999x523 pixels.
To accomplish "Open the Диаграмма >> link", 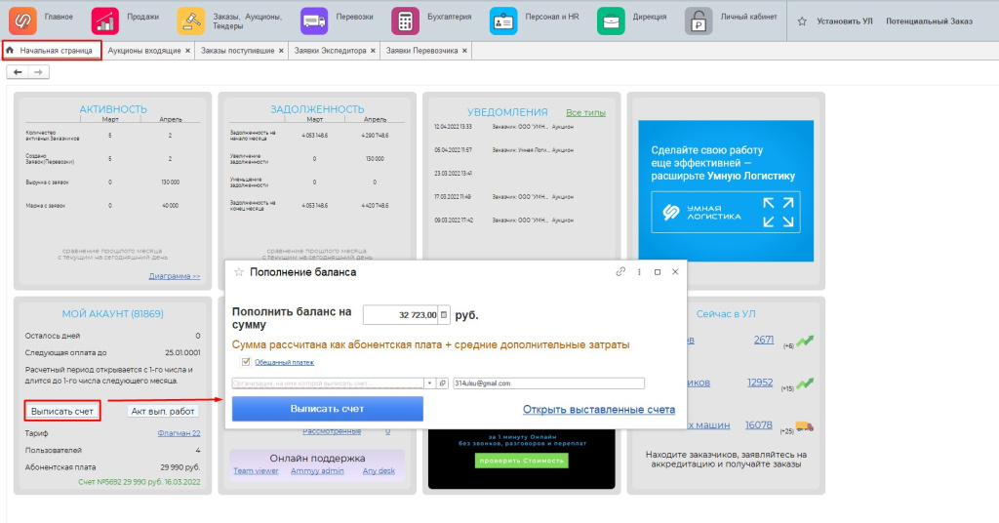I will [x=175, y=276].
